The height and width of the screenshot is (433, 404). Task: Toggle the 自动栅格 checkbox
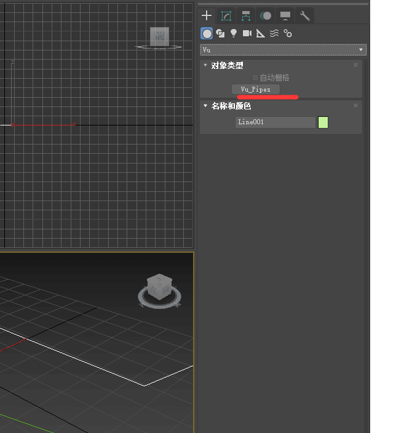(x=255, y=77)
